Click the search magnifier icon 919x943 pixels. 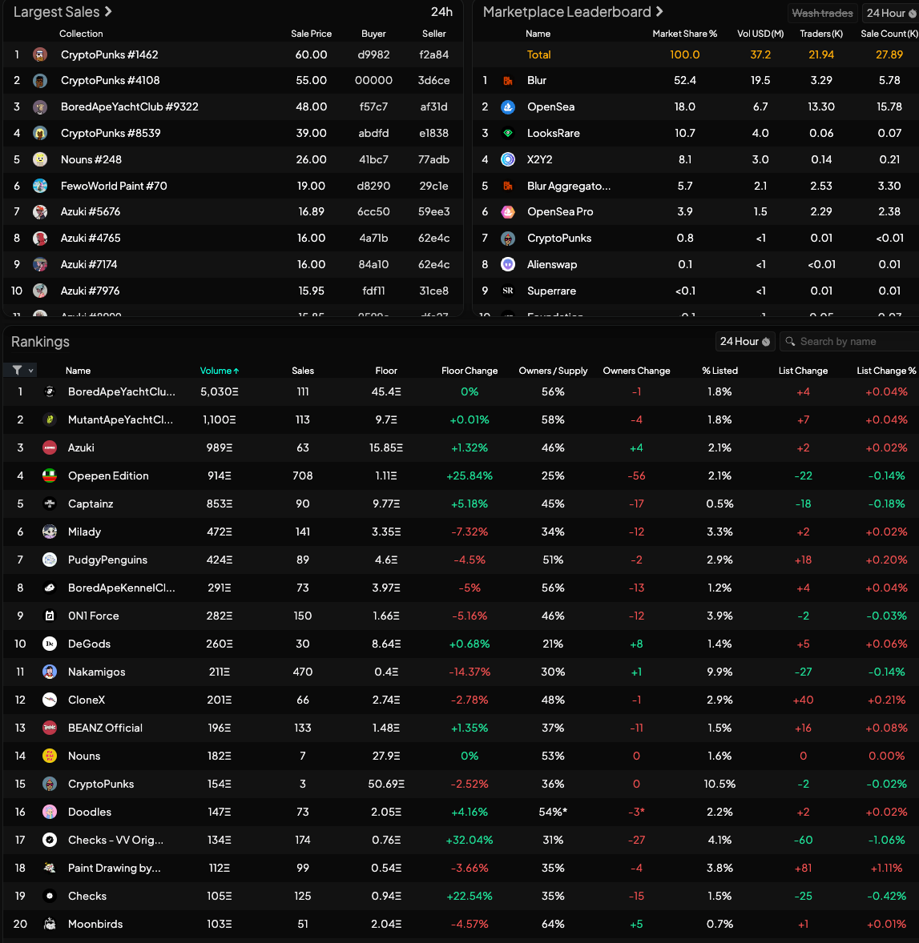click(790, 342)
